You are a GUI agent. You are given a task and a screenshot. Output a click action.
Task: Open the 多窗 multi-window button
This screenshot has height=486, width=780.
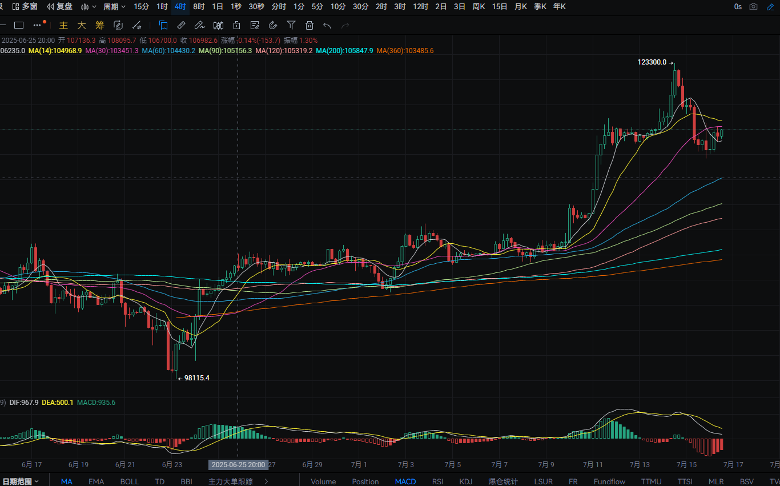(25, 7)
